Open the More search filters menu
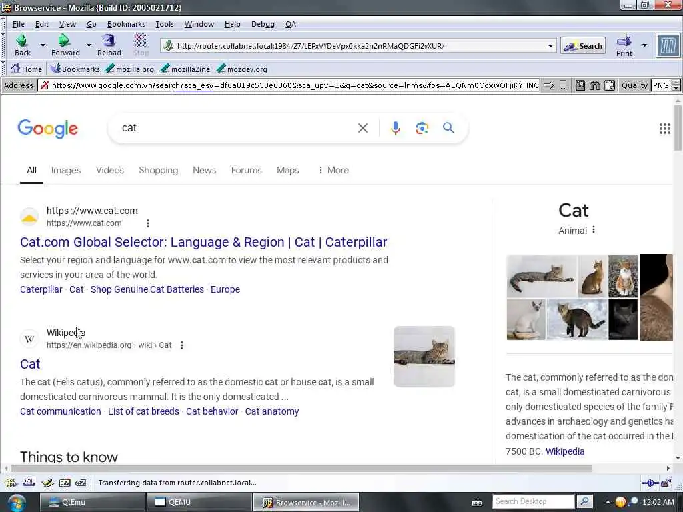683x512 pixels. click(333, 170)
